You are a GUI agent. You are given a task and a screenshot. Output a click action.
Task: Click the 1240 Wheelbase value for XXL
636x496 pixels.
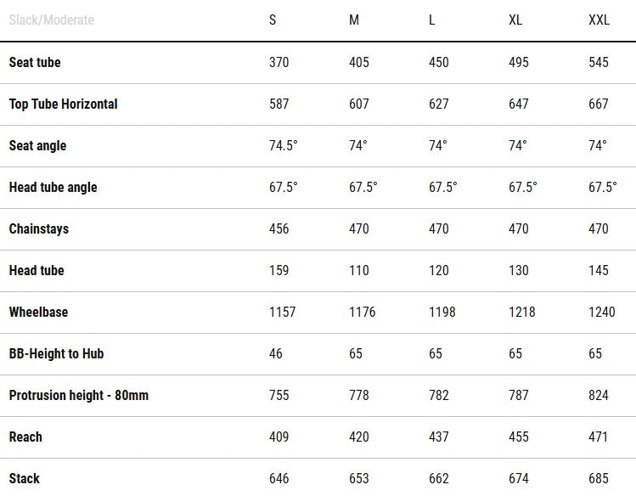[x=602, y=312]
